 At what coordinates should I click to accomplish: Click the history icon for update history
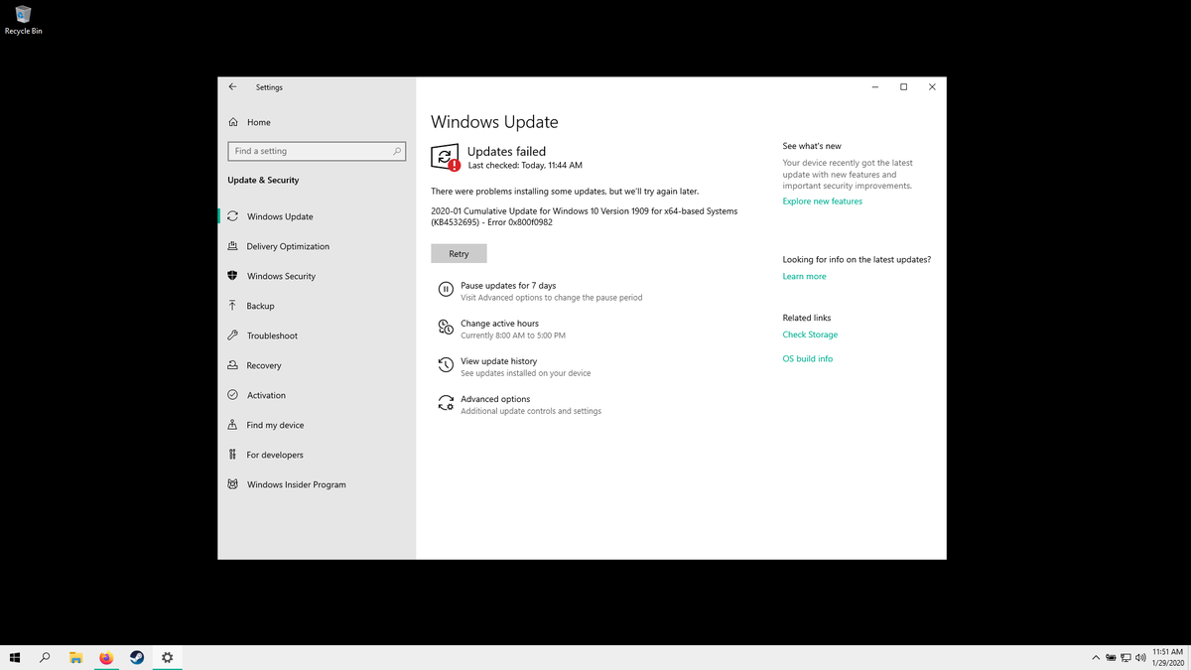tap(446, 365)
